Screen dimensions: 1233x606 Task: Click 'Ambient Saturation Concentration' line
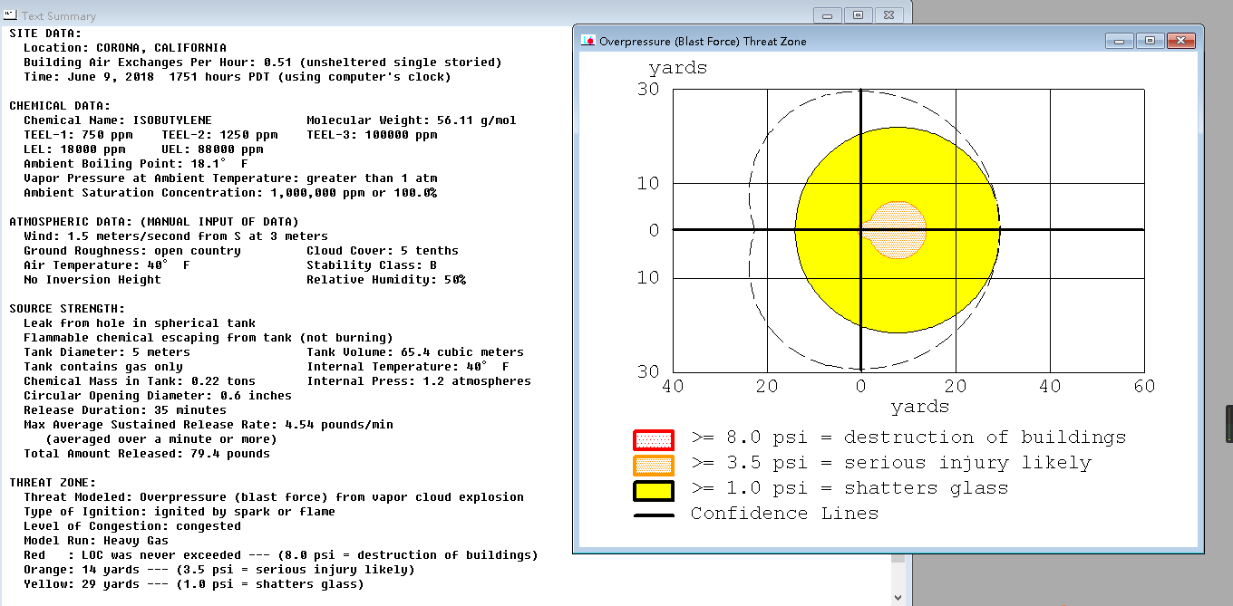(230, 193)
